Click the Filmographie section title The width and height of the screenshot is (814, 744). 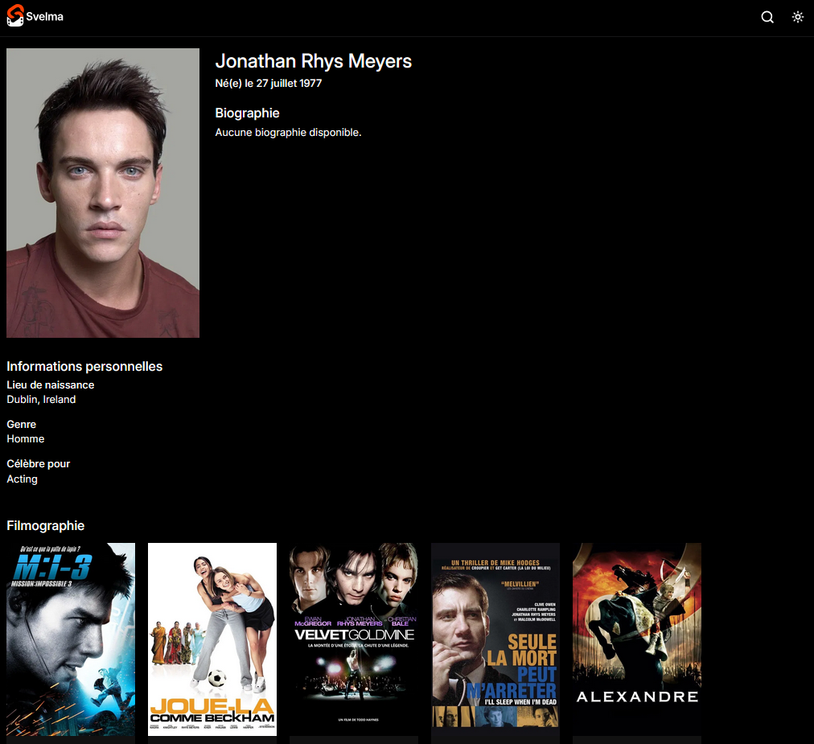tap(45, 525)
